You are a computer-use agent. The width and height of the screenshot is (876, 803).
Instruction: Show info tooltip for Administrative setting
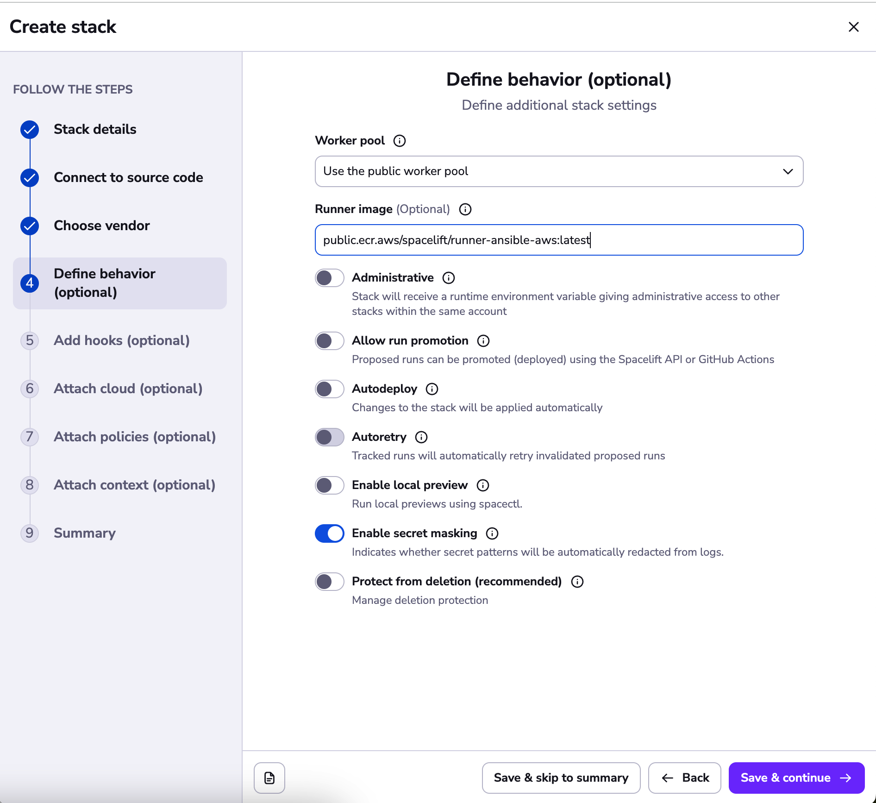[x=448, y=278]
